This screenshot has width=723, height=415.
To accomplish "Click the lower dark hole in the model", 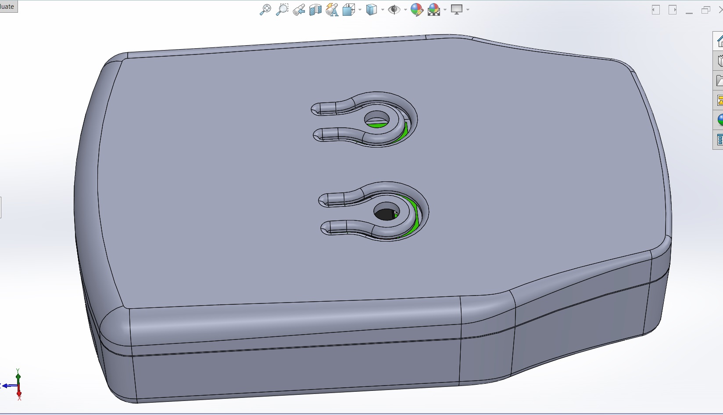I will coord(387,212).
